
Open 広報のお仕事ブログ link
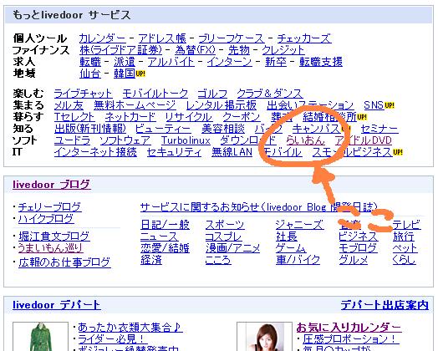(64, 262)
